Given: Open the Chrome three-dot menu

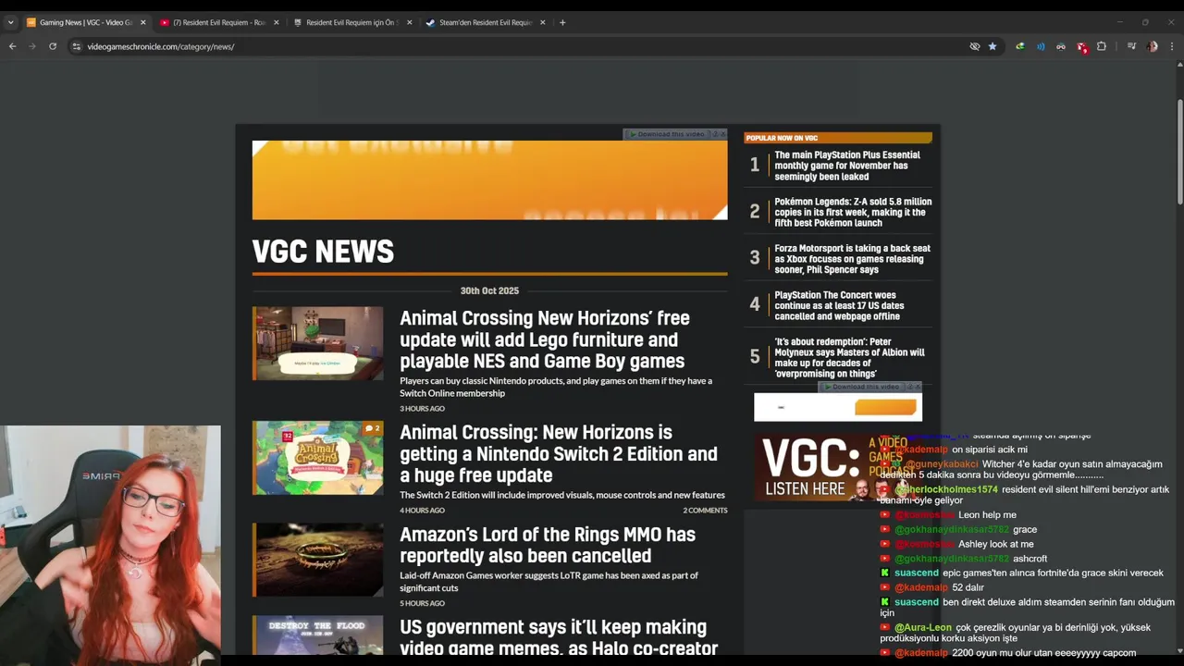Looking at the screenshot, I should coord(1172,46).
